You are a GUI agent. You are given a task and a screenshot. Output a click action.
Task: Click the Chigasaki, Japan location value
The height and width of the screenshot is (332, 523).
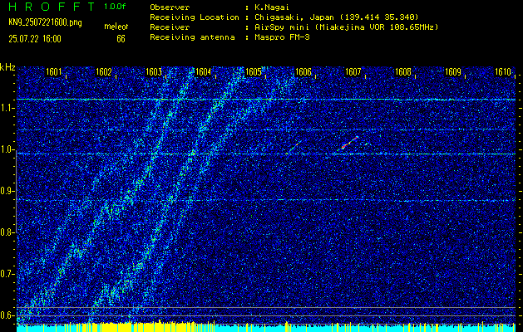tap(337, 17)
